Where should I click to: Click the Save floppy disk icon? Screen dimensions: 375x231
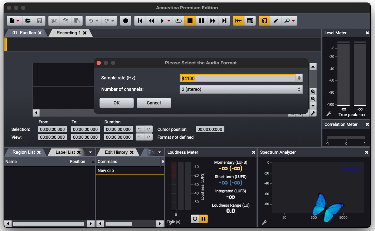pos(39,21)
